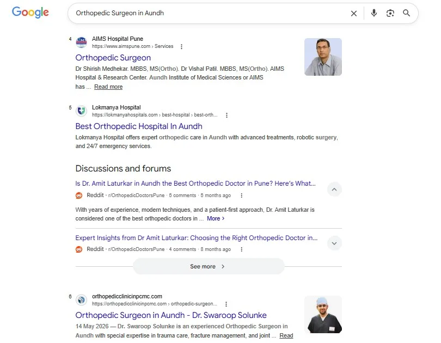Image resolution: width=441 pixels, height=343 pixels.
Task: Click Read link in Swaroop Solunke snippet
Action: click(286, 336)
